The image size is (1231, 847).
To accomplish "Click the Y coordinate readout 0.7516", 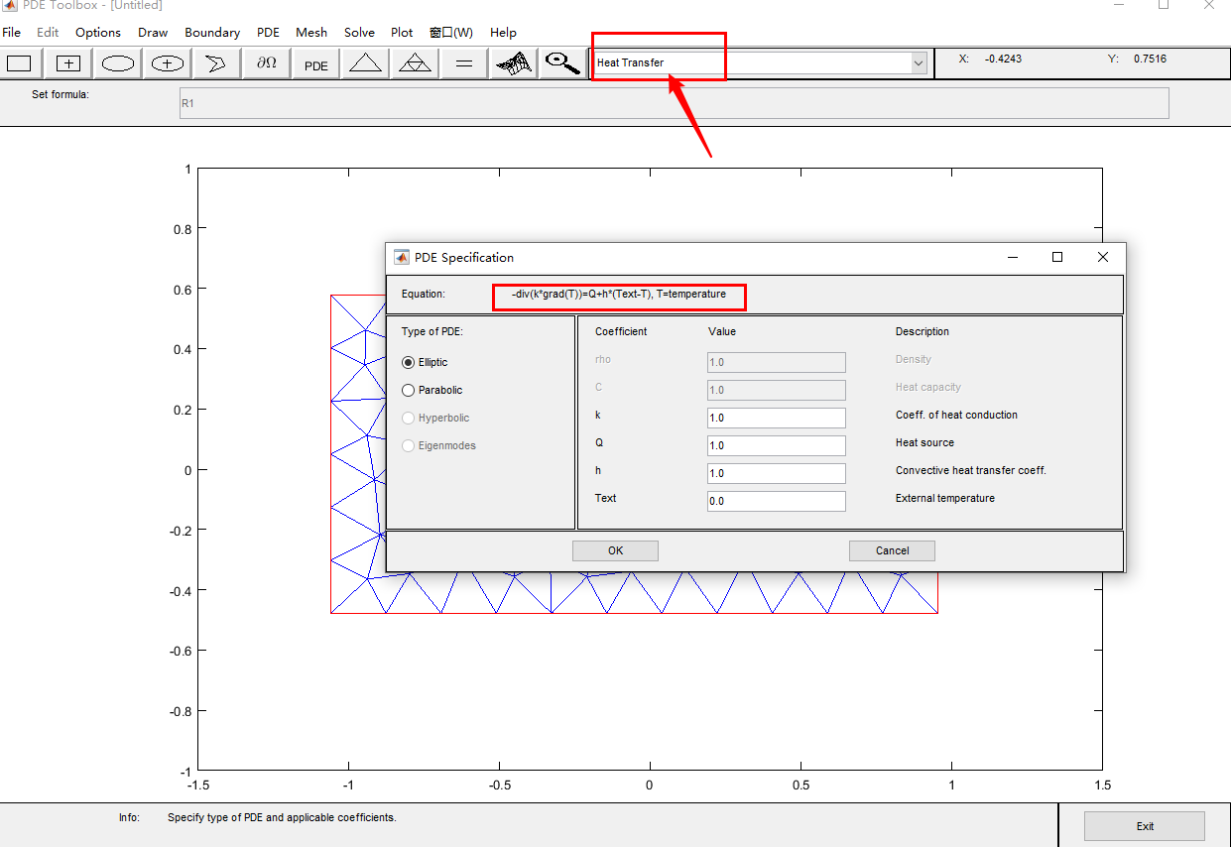I will click(x=1150, y=59).
